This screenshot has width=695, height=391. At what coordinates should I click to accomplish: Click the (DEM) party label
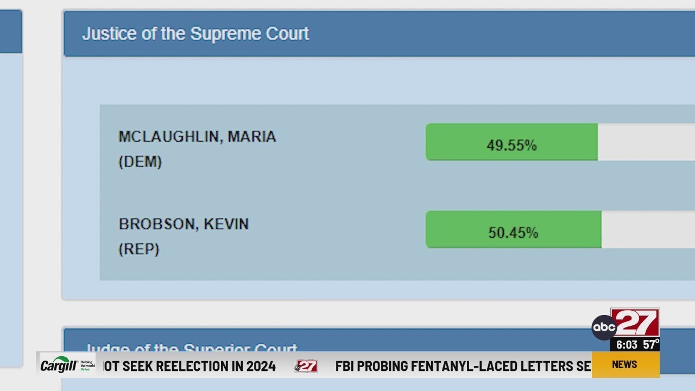click(140, 162)
